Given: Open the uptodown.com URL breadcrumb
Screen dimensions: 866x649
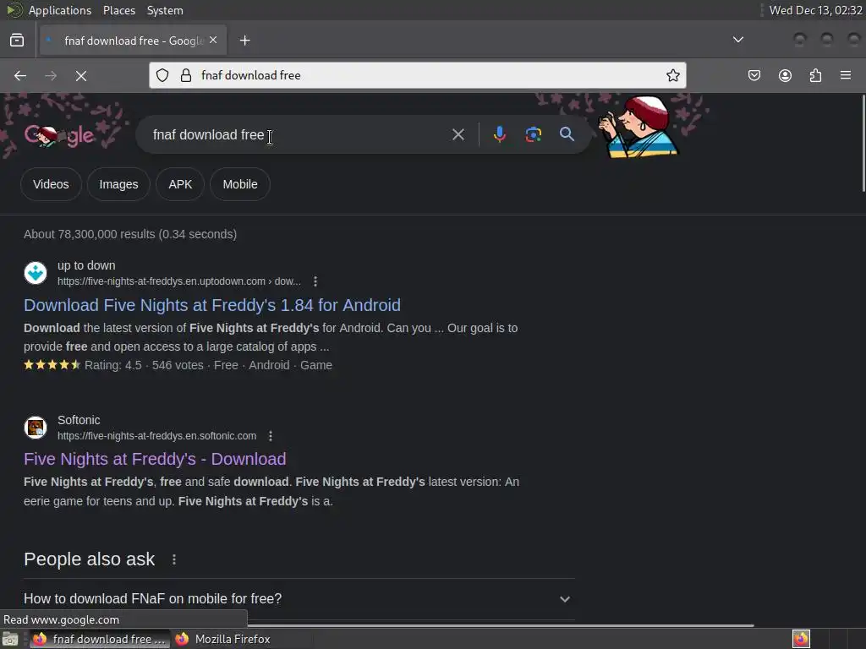Looking at the screenshot, I should [179, 281].
